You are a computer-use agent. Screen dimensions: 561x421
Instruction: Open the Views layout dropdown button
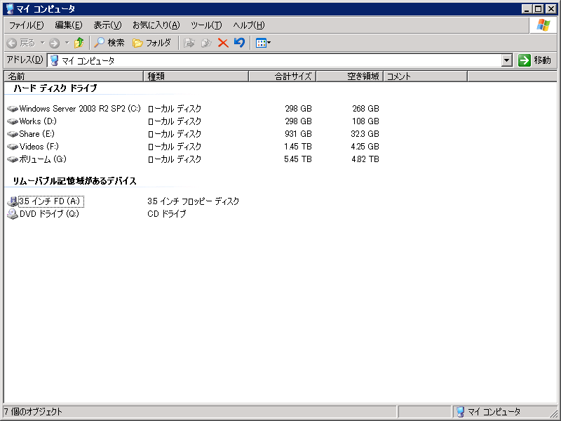click(263, 43)
